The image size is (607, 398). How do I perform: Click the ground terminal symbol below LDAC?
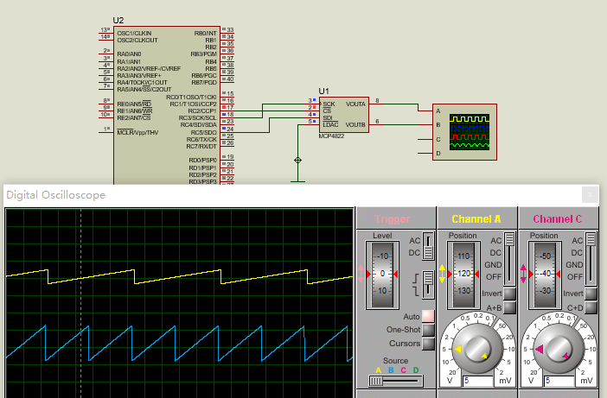click(298, 161)
